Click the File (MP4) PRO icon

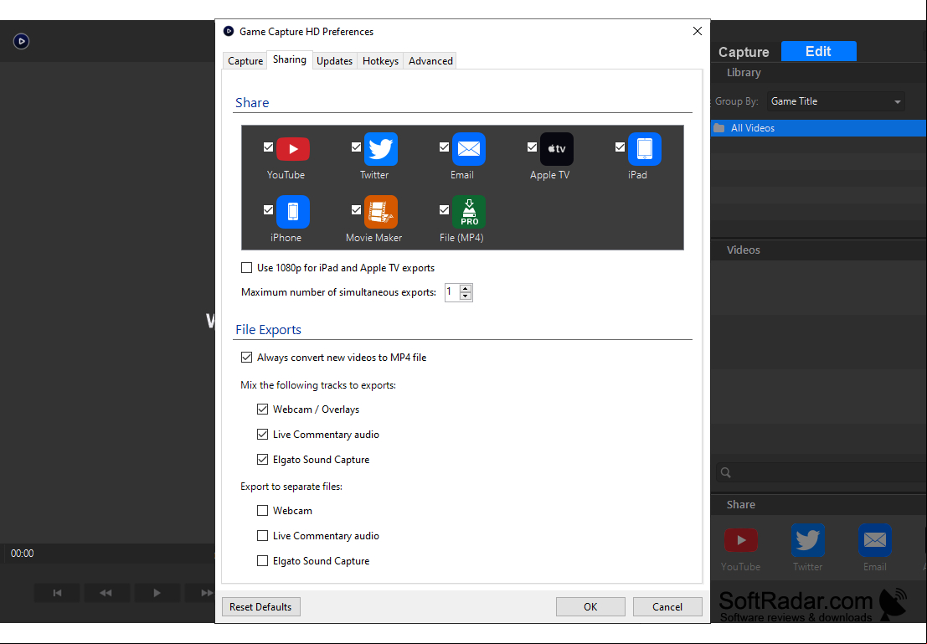pos(469,212)
